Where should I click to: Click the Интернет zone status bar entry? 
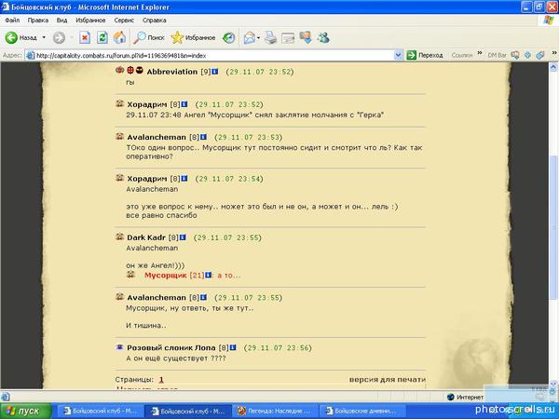(x=465, y=397)
